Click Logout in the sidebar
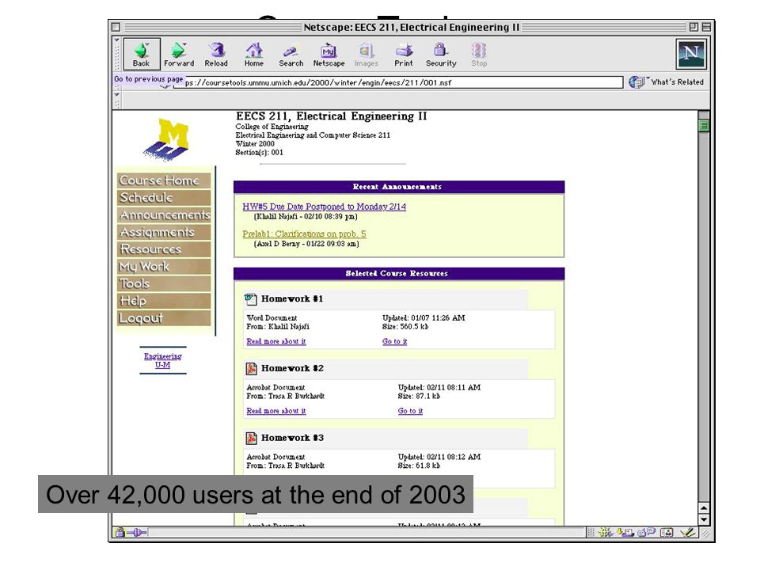 [164, 318]
